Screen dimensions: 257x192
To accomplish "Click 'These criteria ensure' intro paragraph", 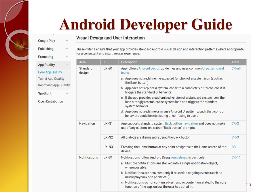I will (160, 51).
